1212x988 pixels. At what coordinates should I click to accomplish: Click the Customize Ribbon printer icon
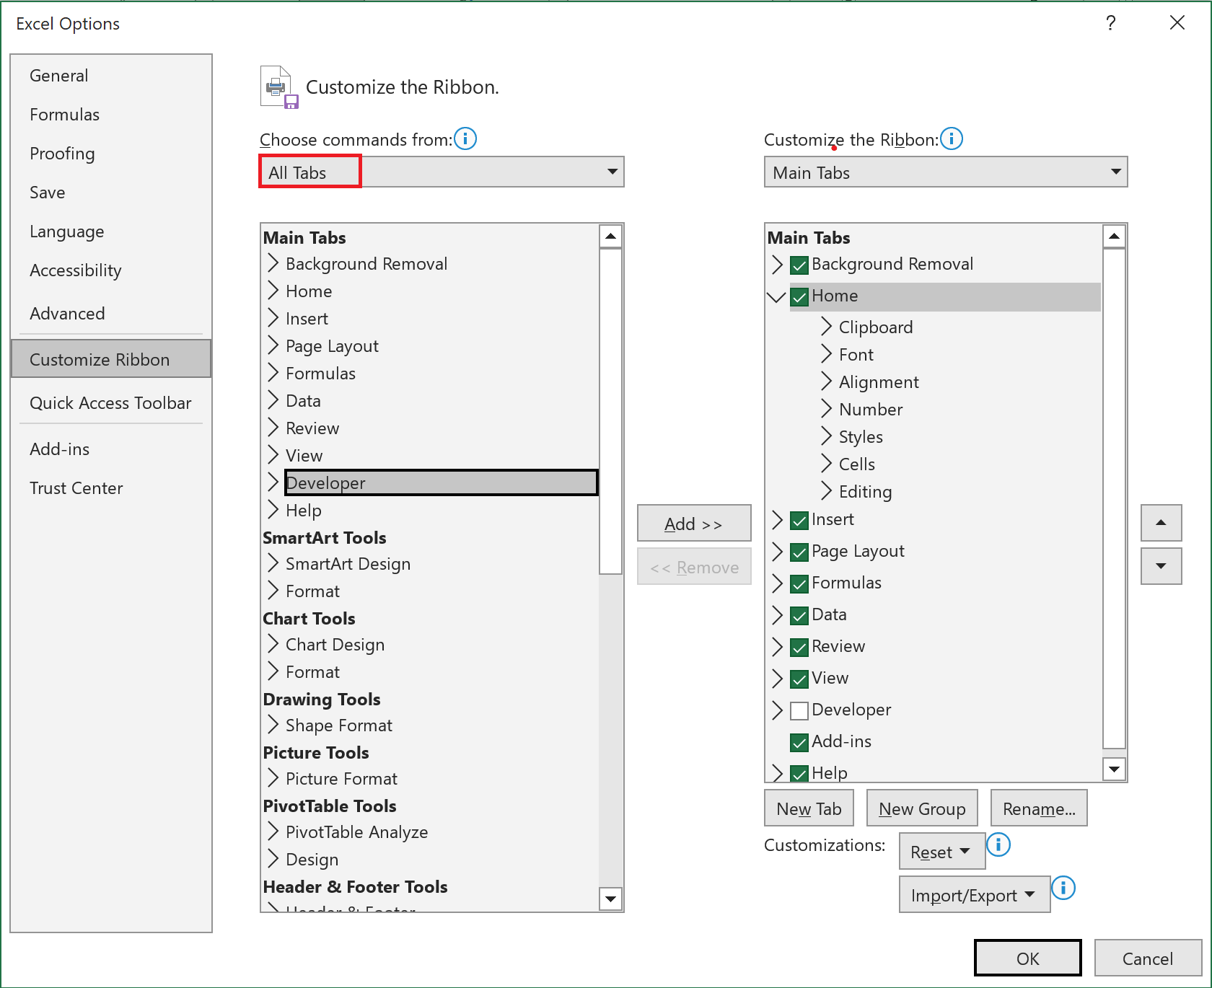(278, 87)
